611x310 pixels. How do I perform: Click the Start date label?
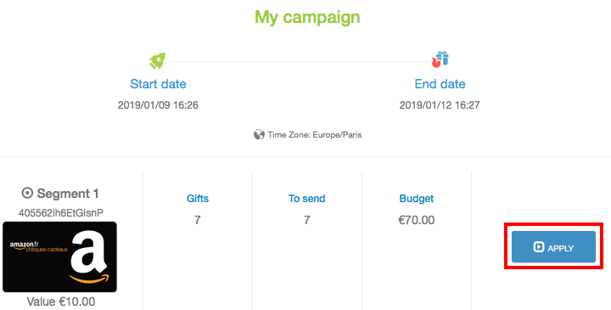point(158,84)
